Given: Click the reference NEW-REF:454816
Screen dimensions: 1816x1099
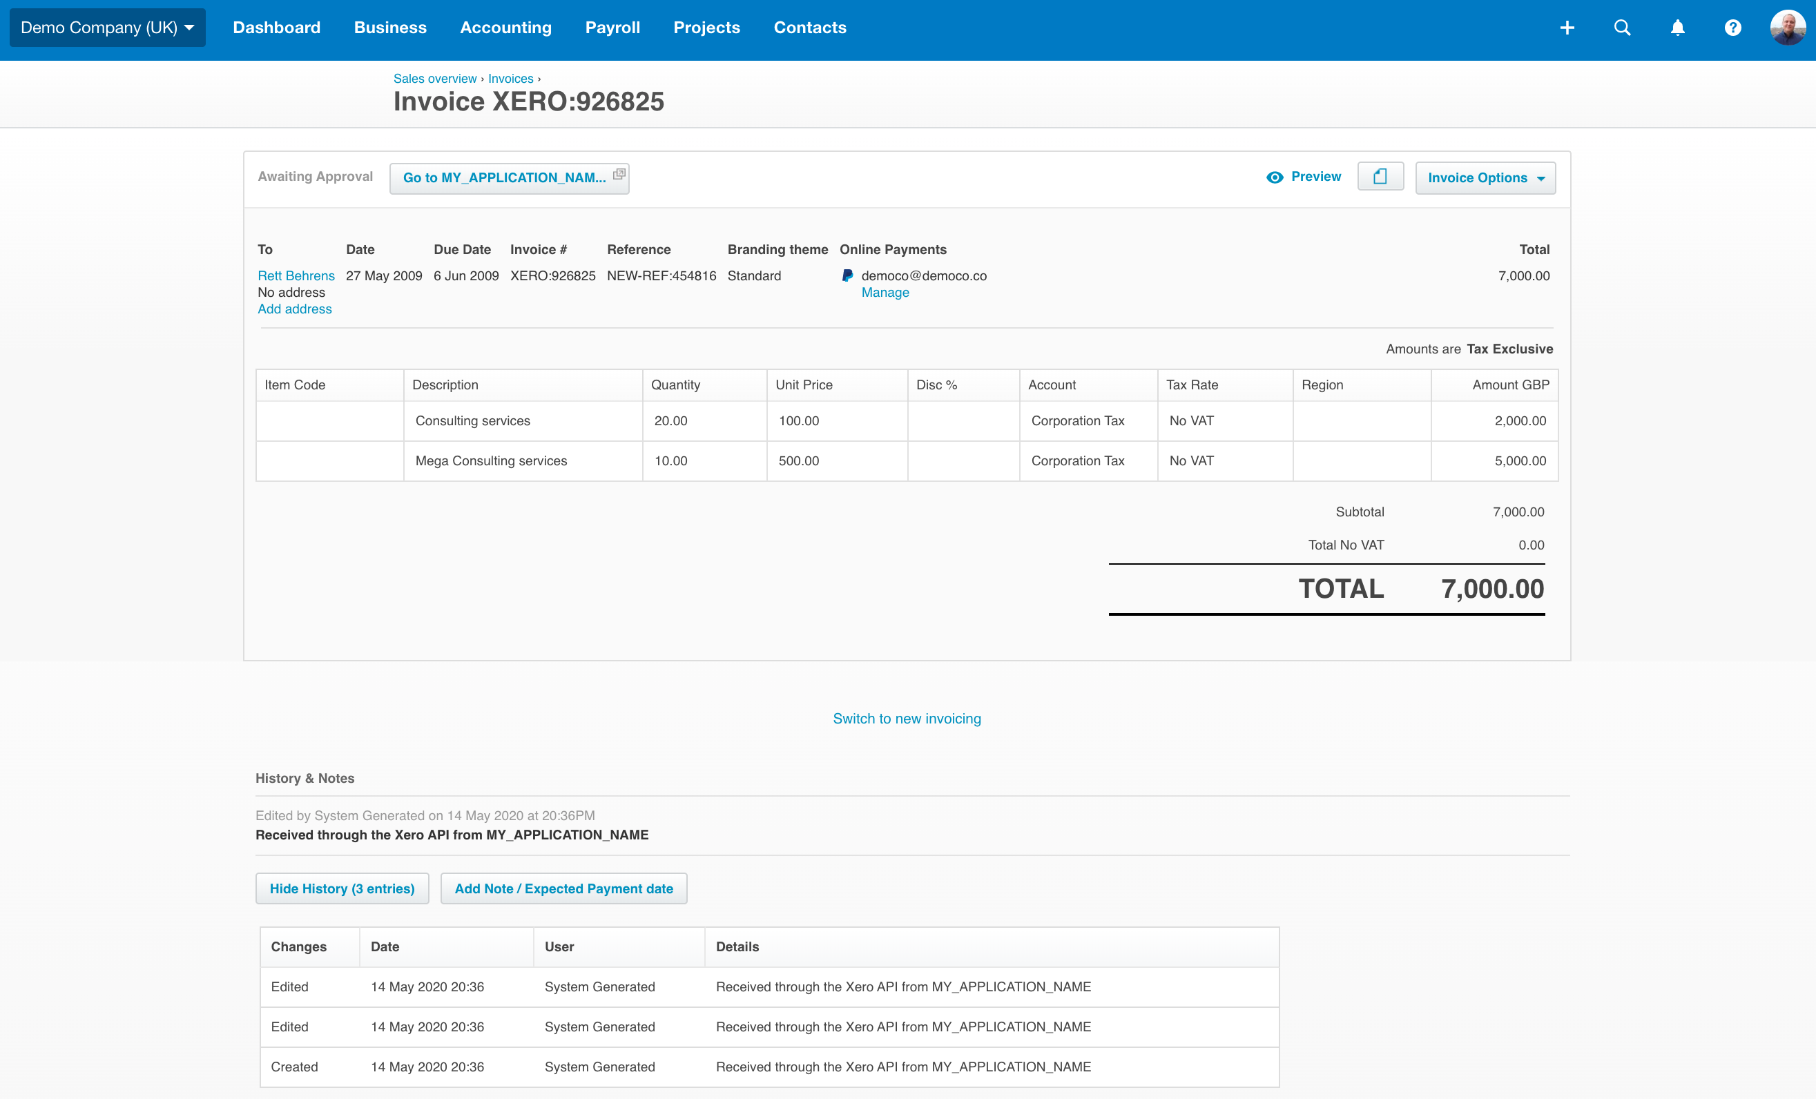Looking at the screenshot, I should click(661, 275).
